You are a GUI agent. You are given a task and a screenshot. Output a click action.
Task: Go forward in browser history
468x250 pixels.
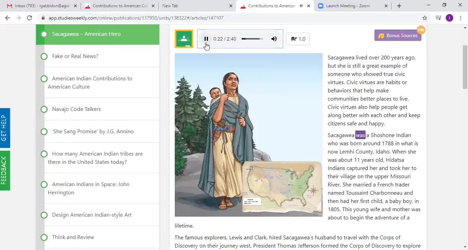(19, 18)
